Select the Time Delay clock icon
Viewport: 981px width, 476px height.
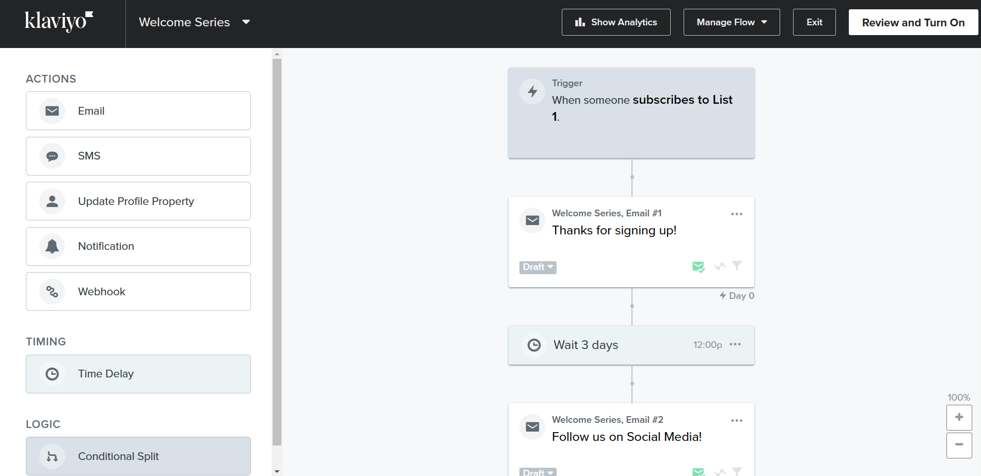point(52,374)
